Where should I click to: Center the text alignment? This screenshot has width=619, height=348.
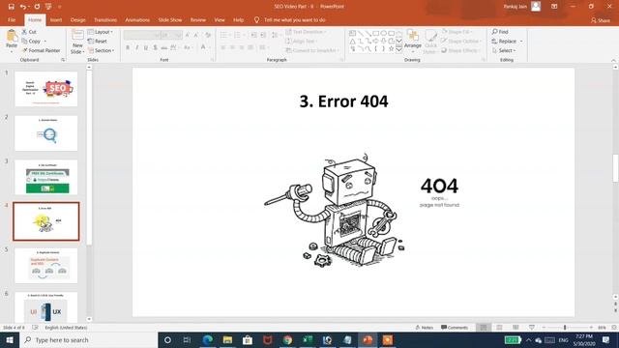coord(232,47)
